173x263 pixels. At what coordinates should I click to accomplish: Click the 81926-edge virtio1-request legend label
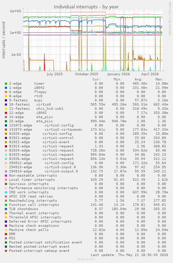click(41, 159)
